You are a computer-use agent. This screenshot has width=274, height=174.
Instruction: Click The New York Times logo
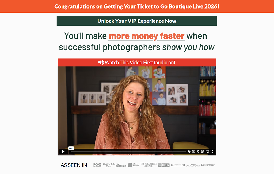[x=109, y=165]
